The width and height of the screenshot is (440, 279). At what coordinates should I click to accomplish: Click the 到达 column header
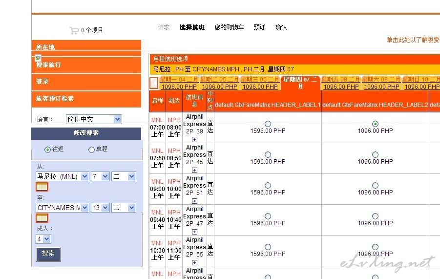tap(174, 101)
